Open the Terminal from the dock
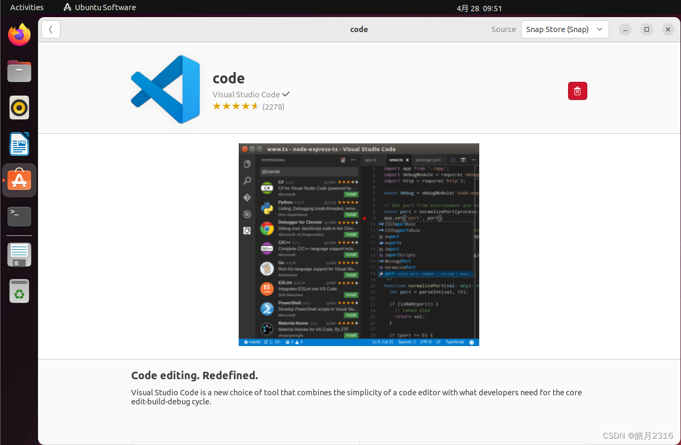The width and height of the screenshot is (681, 445). pyautogui.click(x=19, y=217)
